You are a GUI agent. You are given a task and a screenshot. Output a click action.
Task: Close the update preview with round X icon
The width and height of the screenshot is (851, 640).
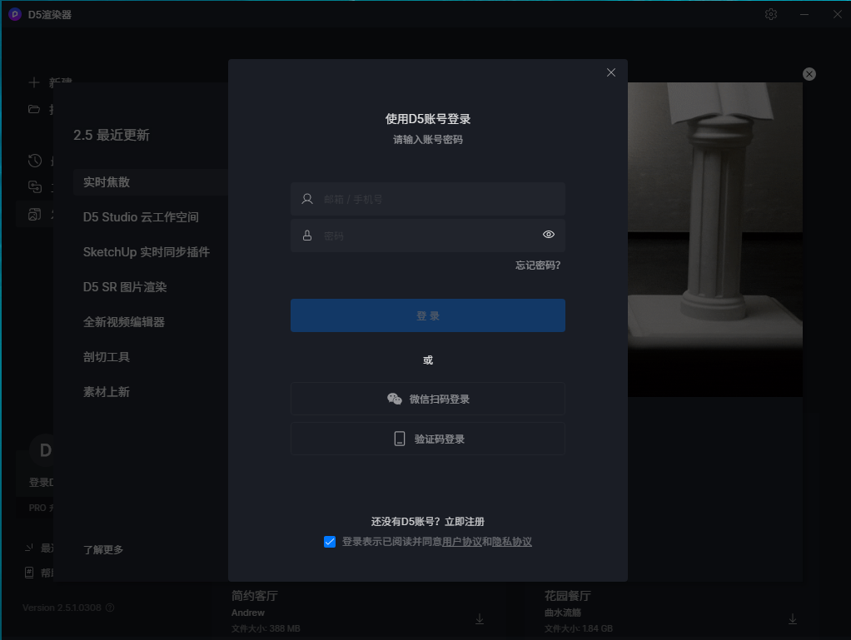pos(809,74)
